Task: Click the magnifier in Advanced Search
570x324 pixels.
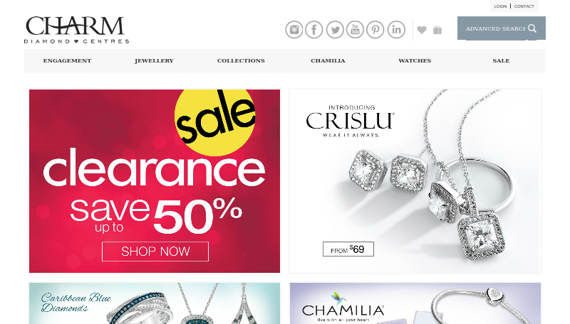Action: [532, 28]
